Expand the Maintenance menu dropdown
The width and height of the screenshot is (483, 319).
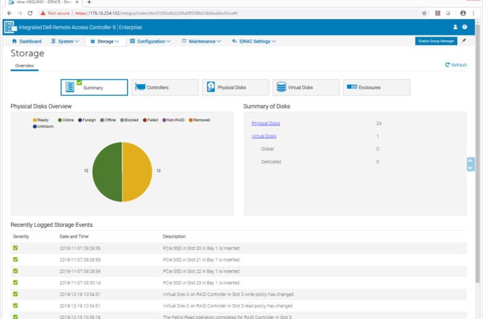pyautogui.click(x=201, y=41)
